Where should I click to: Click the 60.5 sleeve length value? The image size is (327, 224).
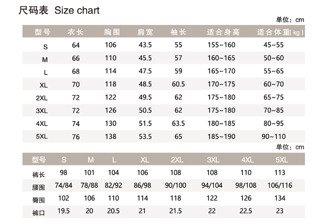tap(178, 84)
